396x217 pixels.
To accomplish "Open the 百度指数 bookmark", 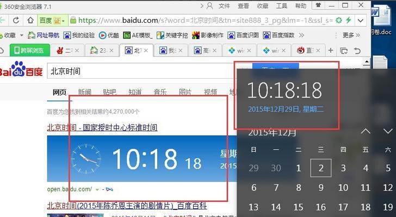I will [x=279, y=35].
